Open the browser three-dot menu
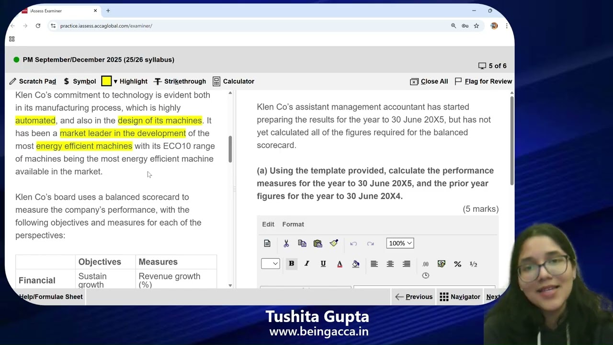 point(507,26)
